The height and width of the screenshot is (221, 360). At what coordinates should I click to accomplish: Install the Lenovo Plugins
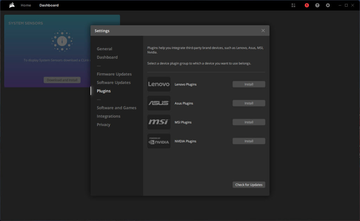pos(249,84)
